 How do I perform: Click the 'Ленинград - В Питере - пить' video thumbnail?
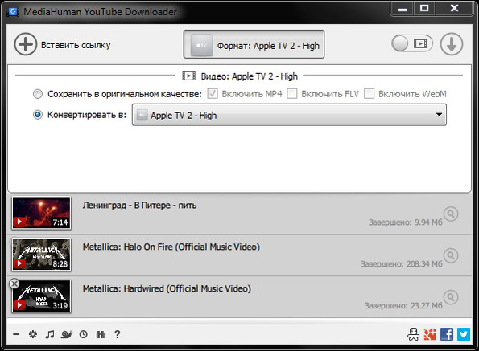pyautogui.click(x=41, y=213)
